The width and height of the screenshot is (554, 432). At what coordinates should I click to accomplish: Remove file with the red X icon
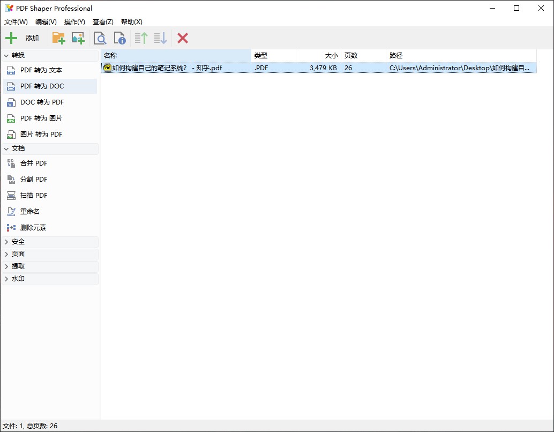(183, 38)
